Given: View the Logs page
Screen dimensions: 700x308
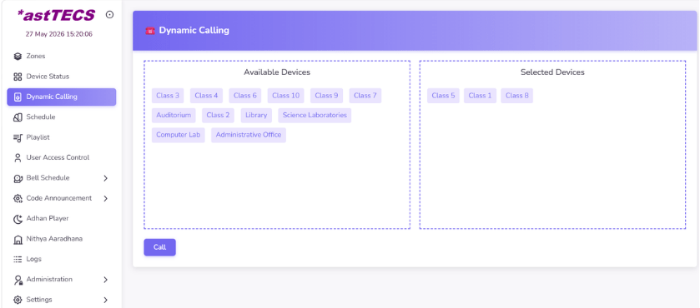Looking at the screenshot, I should tap(62, 259).
